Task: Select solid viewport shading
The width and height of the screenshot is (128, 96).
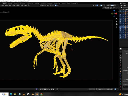Action: (x=112, y=5)
